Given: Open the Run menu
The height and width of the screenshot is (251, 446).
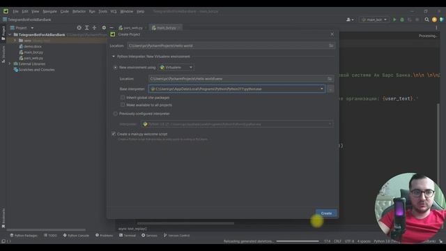Looking at the screenshot, I should 92,11.
